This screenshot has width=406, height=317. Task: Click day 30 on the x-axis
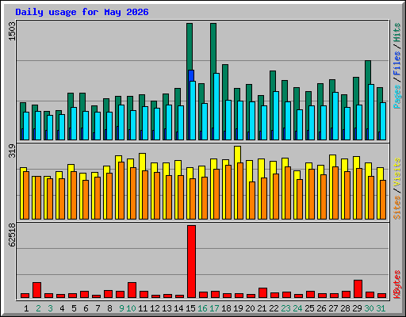click(x=369, y=308)
